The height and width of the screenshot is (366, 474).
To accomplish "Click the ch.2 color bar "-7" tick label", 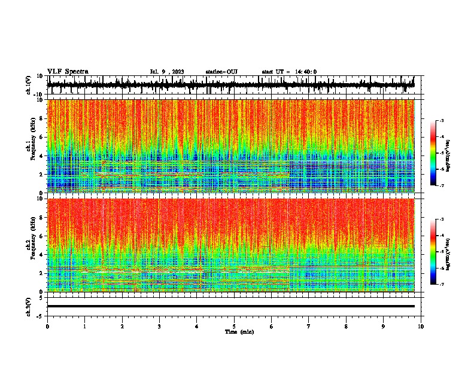I will pyautogui.click(x=441, y=285).
